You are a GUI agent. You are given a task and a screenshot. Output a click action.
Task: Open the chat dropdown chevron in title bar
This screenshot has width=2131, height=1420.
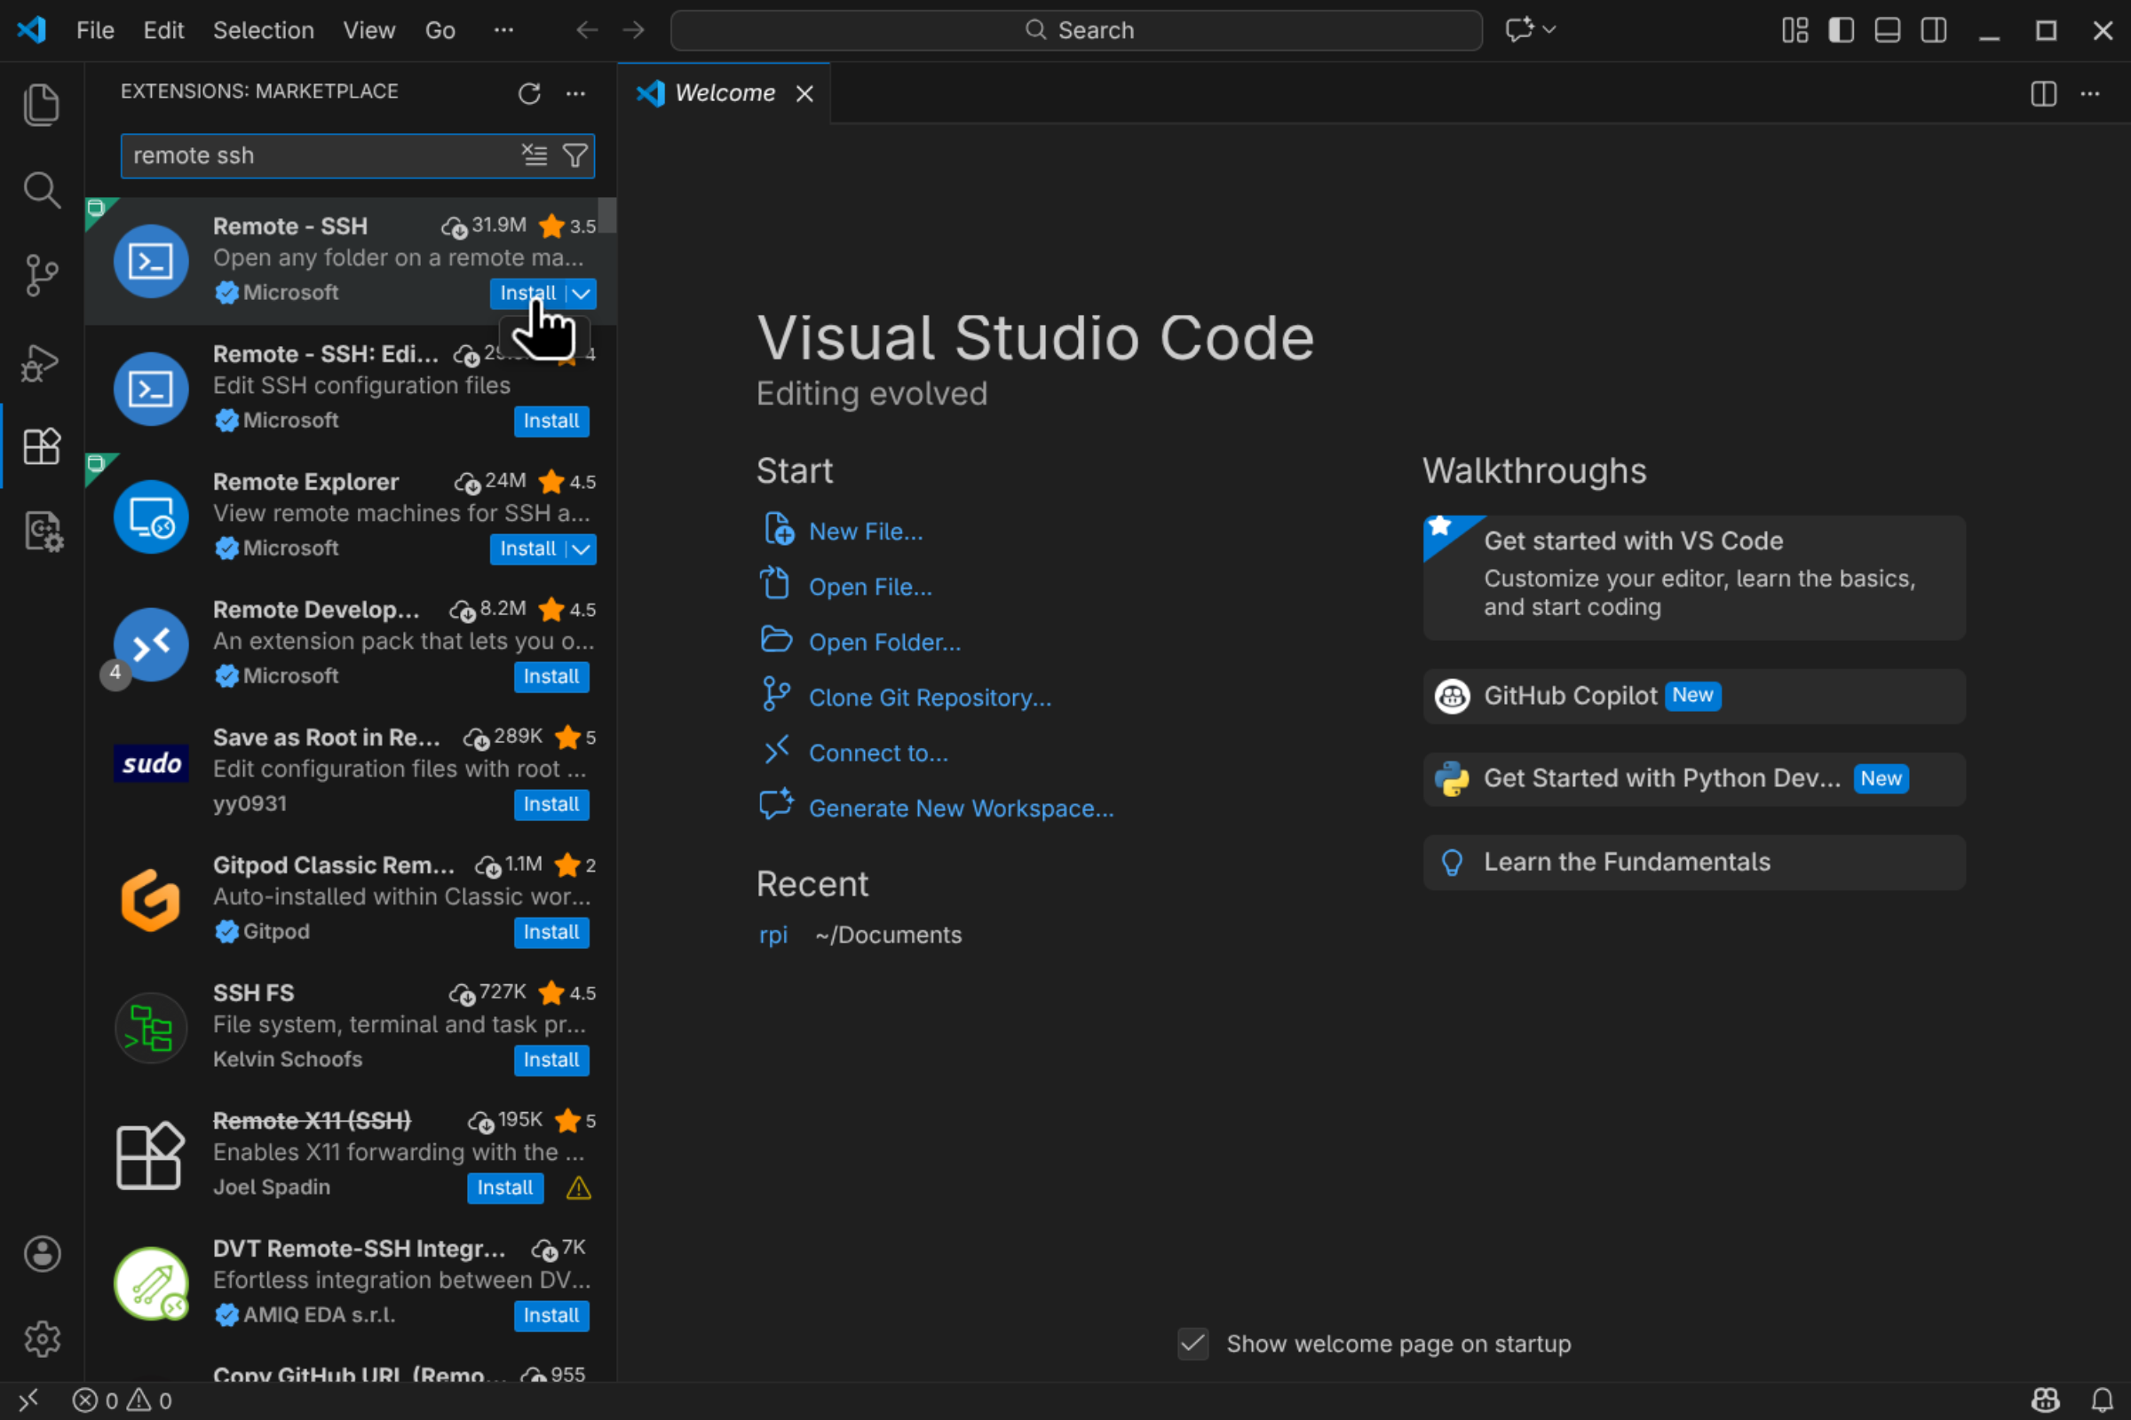[1549, 30]
